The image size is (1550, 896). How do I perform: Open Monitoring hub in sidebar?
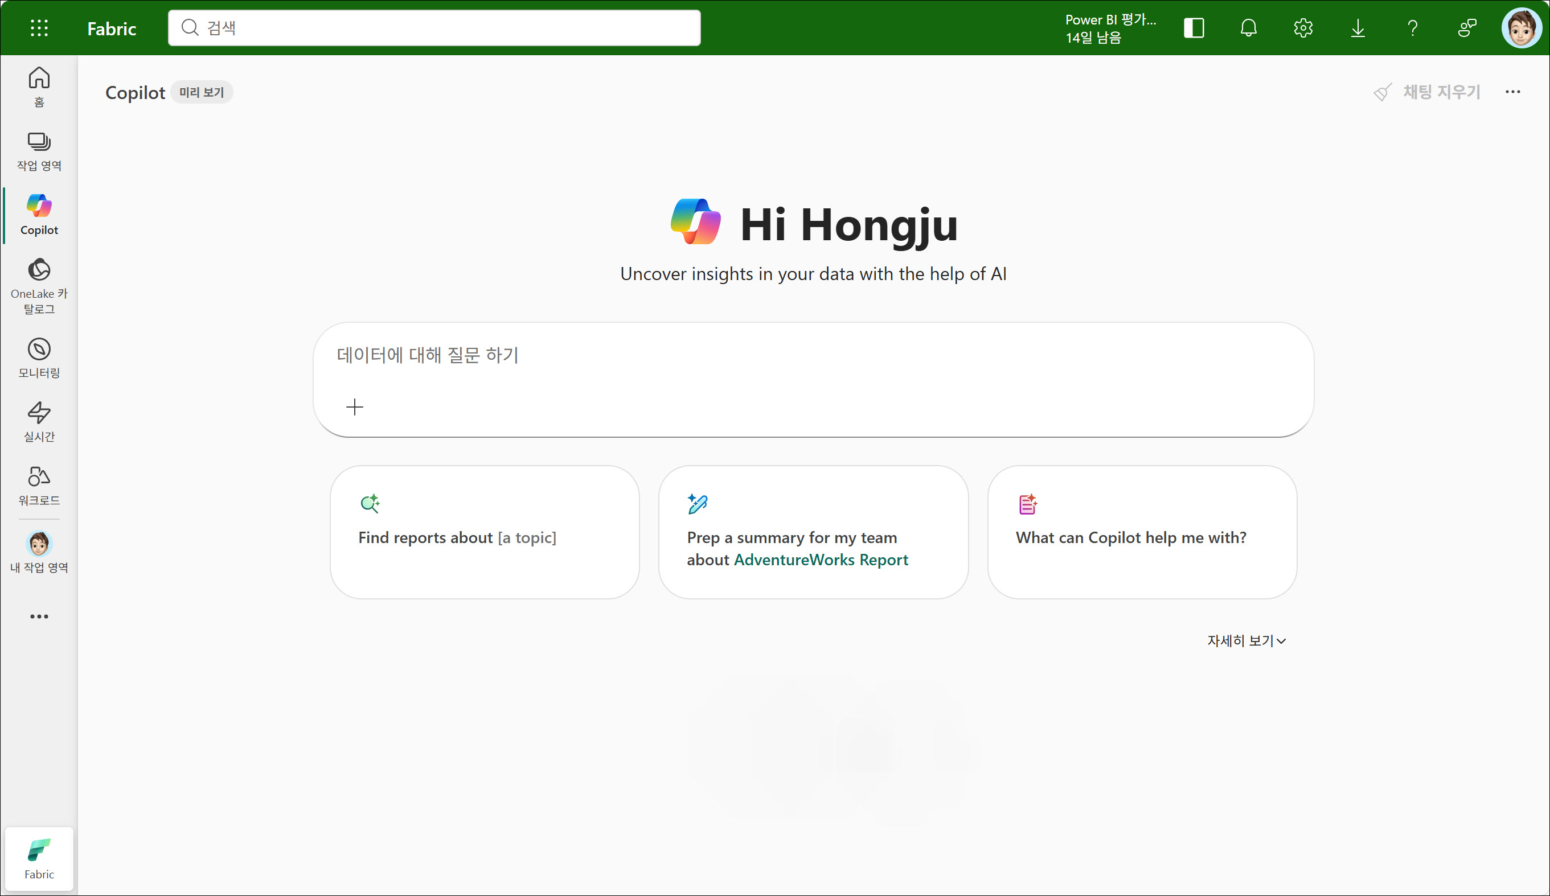pyautogui.click(x=39, y=357)
